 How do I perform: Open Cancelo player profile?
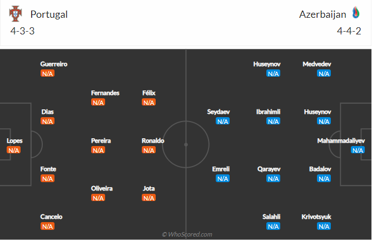[51, 217]
